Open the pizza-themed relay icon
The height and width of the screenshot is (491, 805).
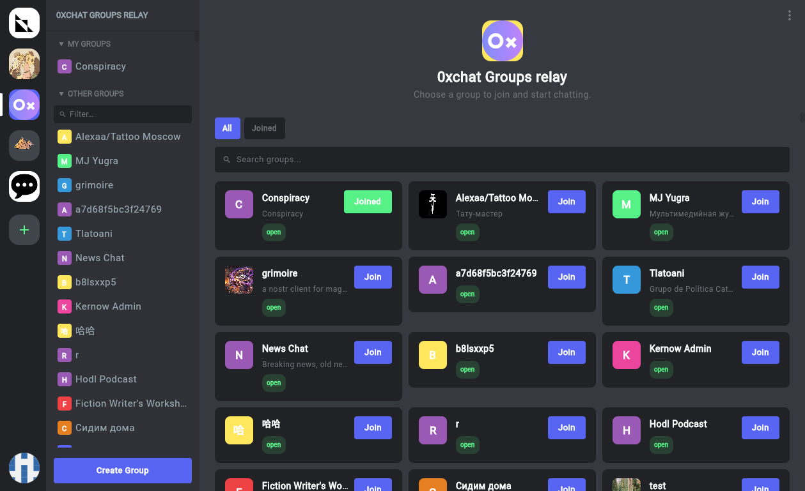pyautogui.click(x=24, y=146)
